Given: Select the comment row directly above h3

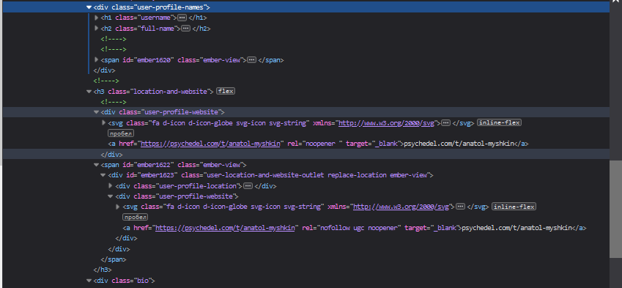Looking at the screenshot, I should (x=106, y=81).
